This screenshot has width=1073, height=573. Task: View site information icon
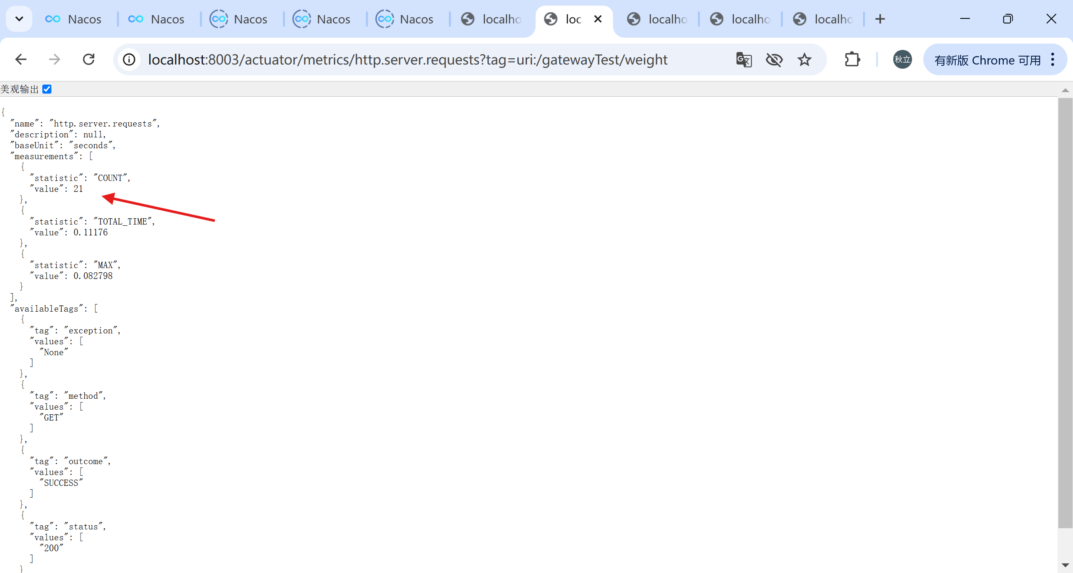tap(129, 59)
